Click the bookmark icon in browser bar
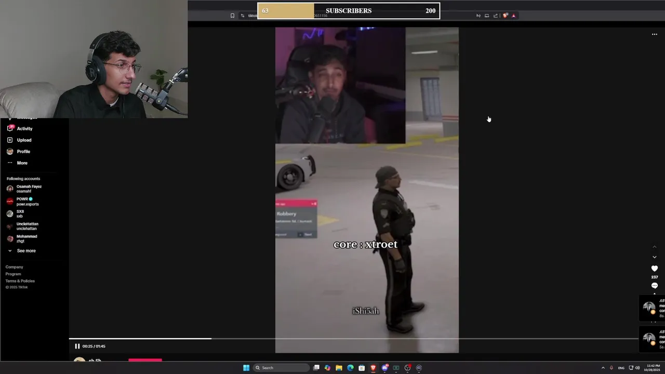Viewport: 665px width, 374px height. click(x=232, y=16)
